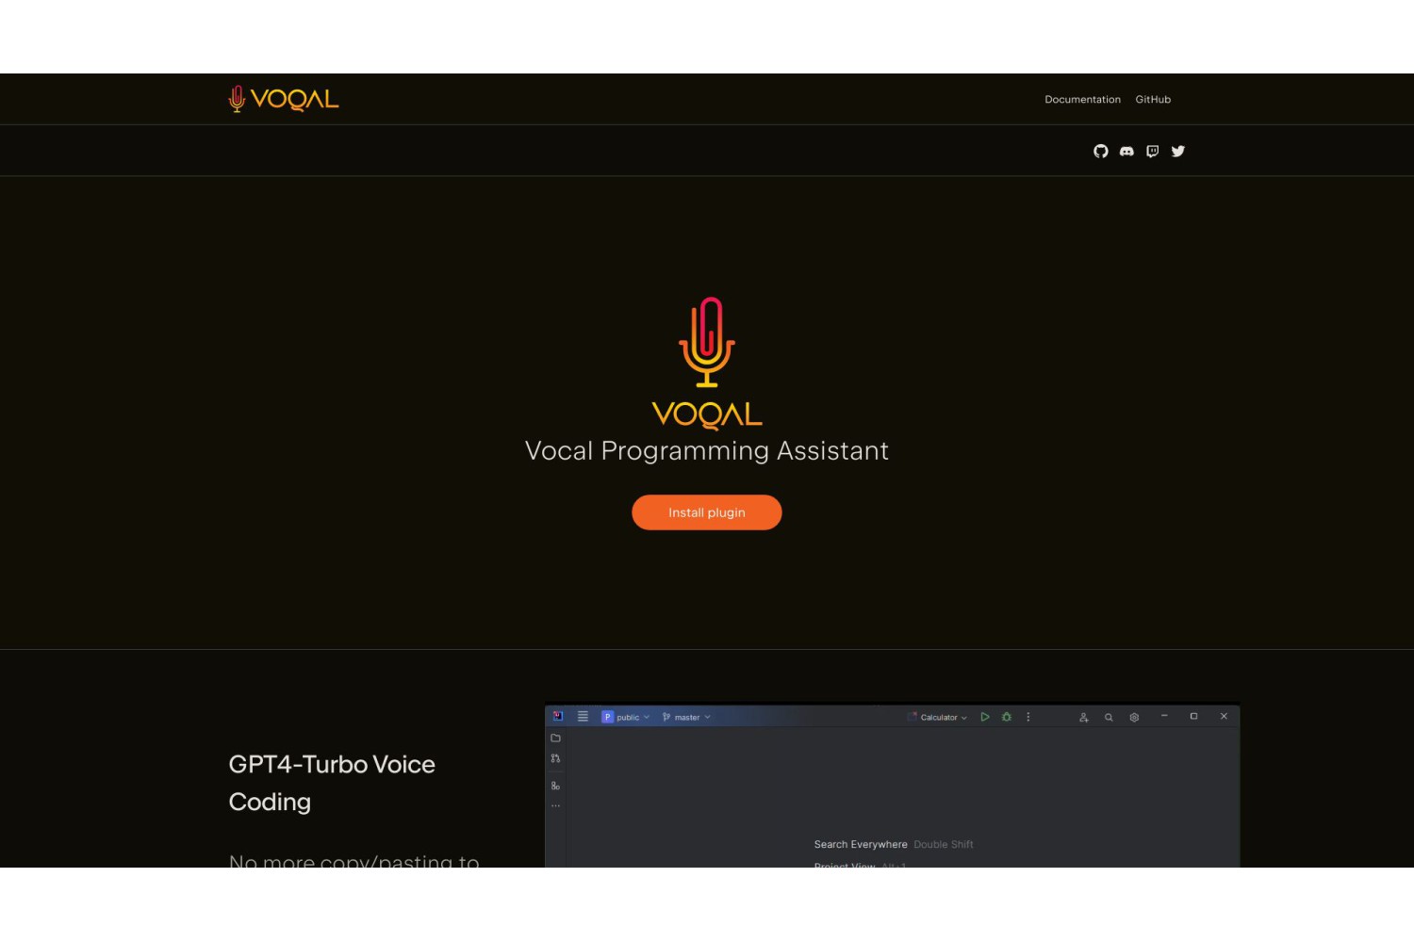Close the IDE window in the screenshot
1414x942 pixels.
1224,716
